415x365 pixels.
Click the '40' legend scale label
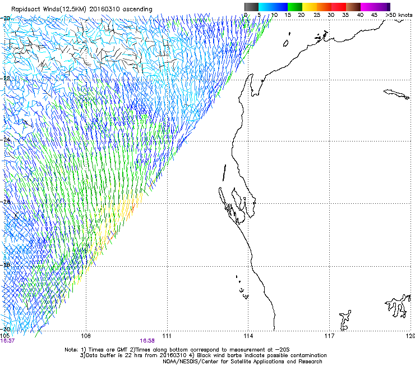(x=360, y=15)
